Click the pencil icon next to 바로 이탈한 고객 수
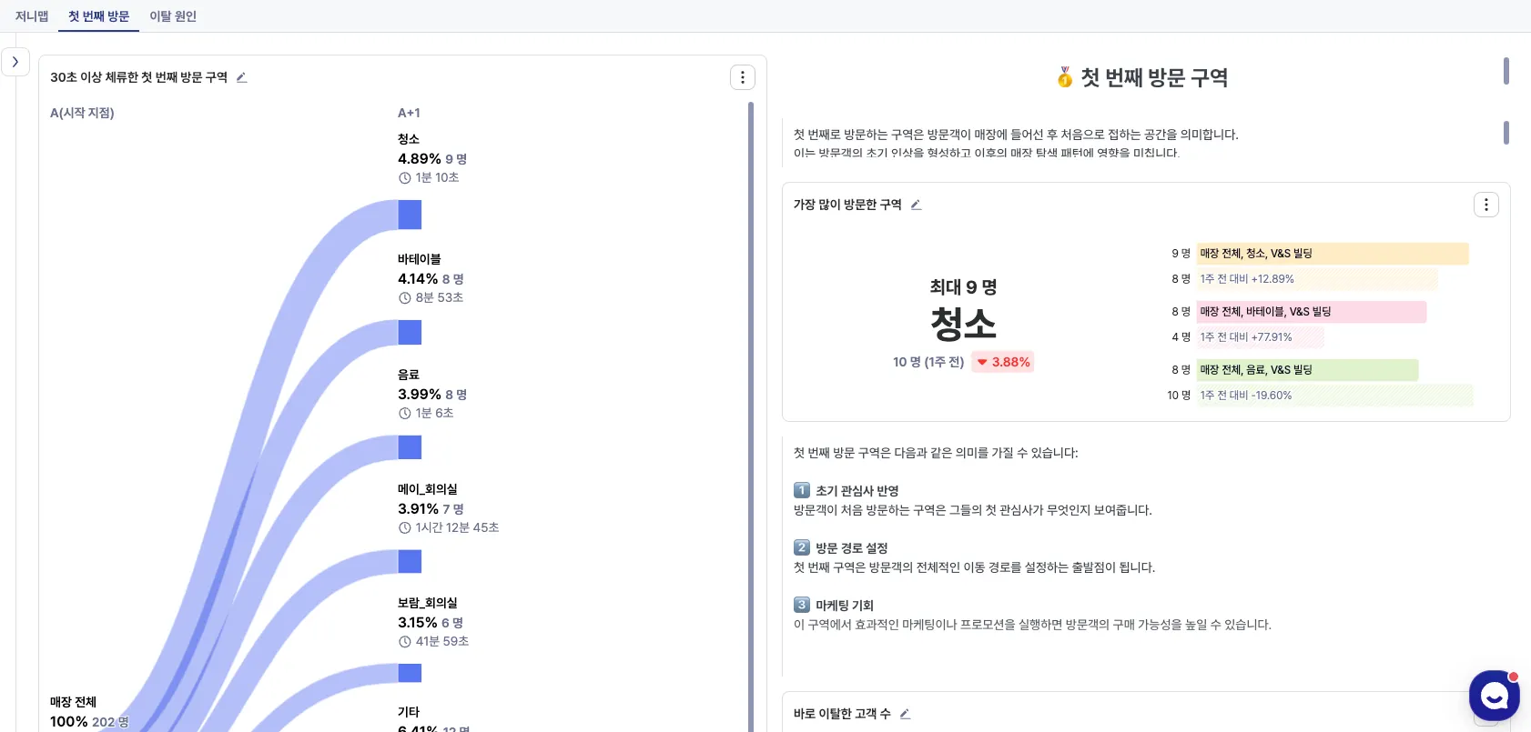 (905, 714)
